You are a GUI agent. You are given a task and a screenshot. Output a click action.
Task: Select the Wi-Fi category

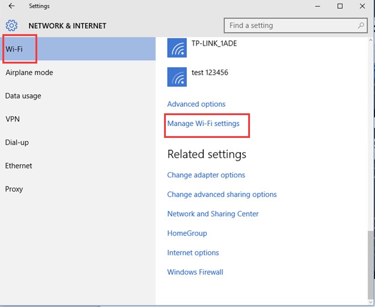(78, 49)
